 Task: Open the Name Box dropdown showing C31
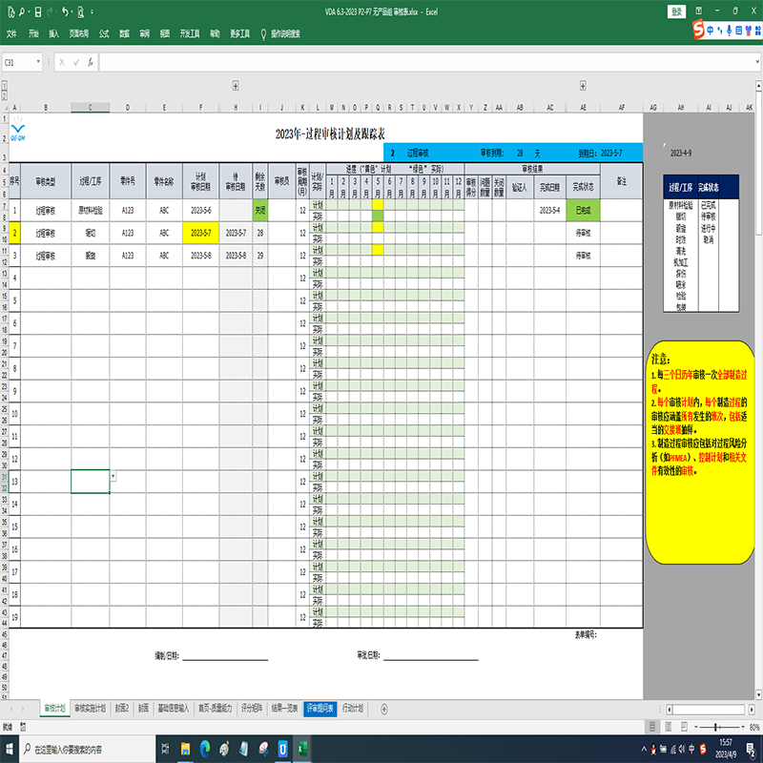(x=38, y=62)
